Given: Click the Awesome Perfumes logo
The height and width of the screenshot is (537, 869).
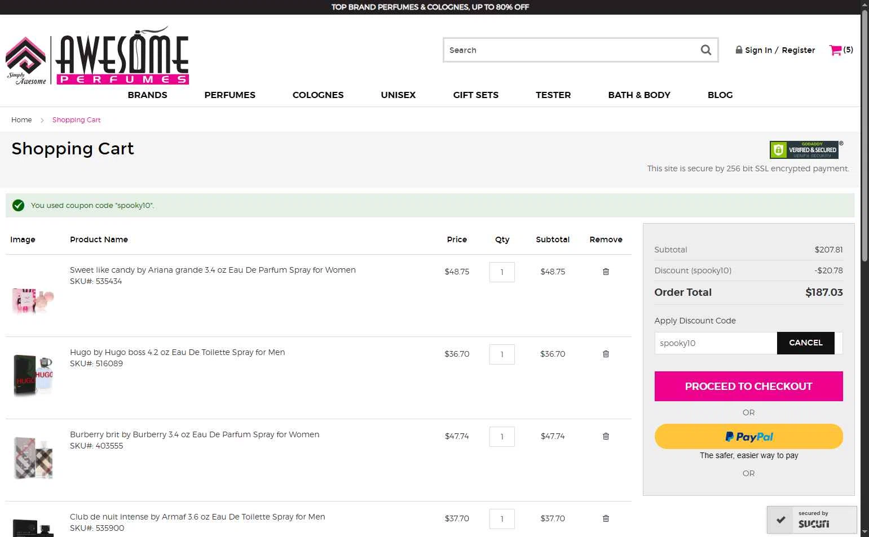Looking at the screenshot, I should click(97, 56).
